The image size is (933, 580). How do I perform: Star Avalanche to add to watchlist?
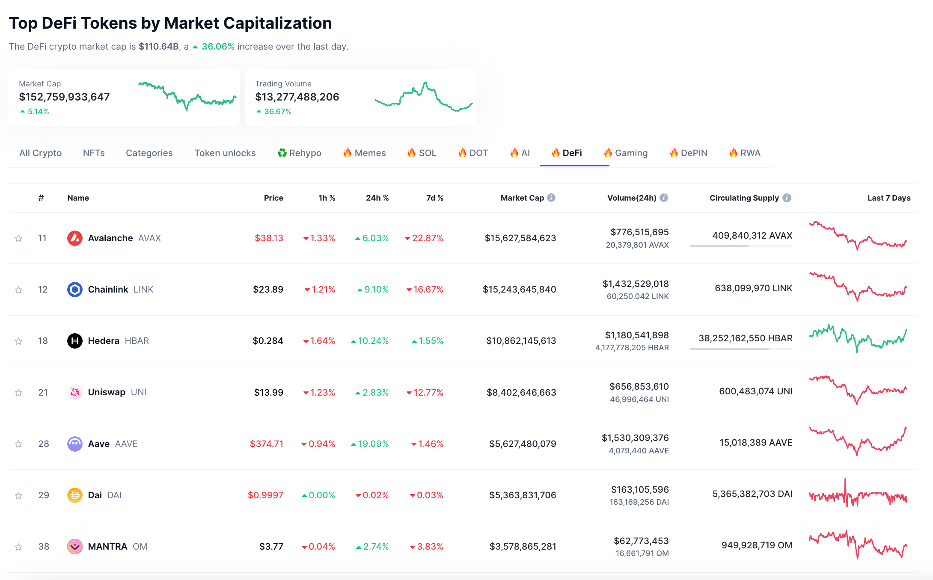coord(18,238)
